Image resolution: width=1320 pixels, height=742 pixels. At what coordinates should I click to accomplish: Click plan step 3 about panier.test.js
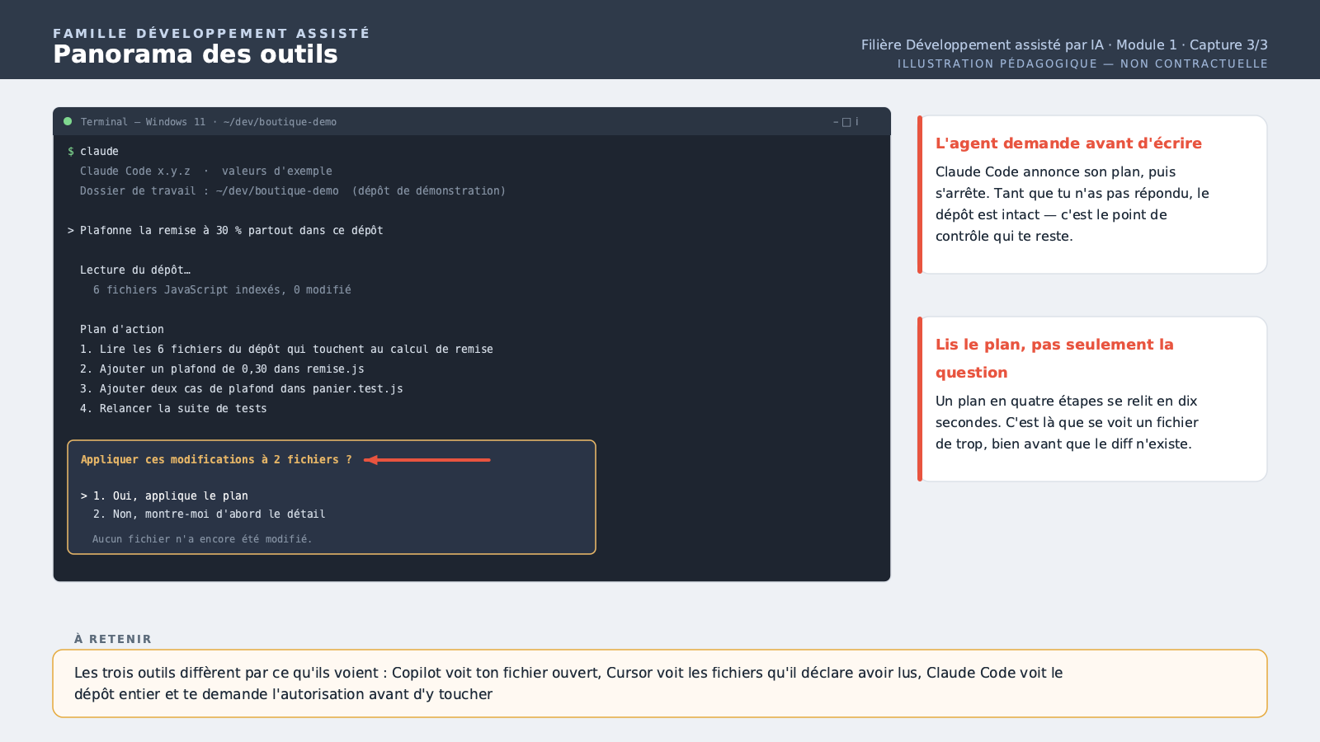tap(242, 388)
